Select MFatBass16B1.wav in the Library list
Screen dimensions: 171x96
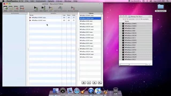(x=90, y=21)
